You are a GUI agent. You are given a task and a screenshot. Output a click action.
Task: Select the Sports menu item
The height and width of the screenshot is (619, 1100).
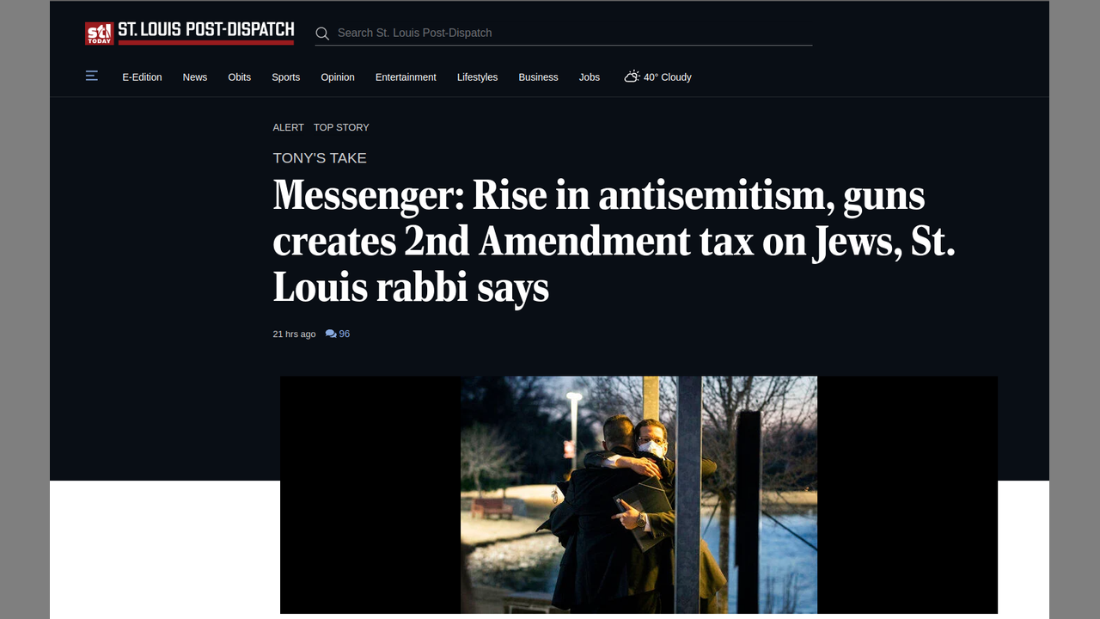[286, 77]
